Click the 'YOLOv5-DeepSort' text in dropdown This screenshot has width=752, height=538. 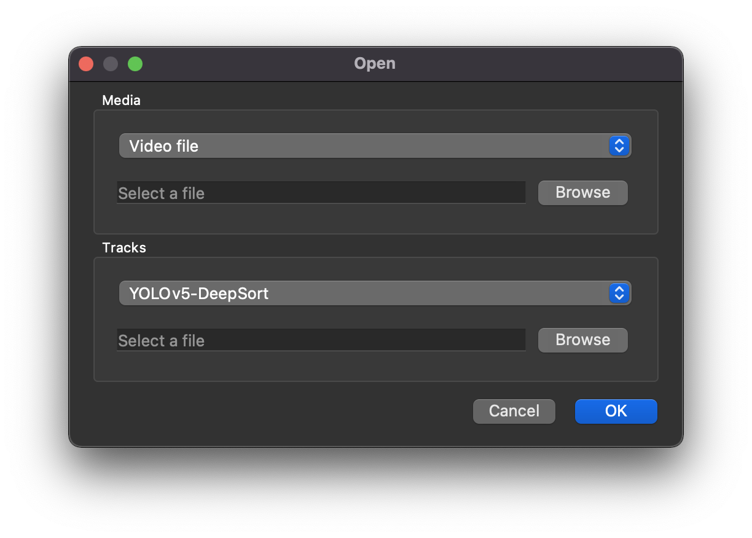tap(198, 294)
